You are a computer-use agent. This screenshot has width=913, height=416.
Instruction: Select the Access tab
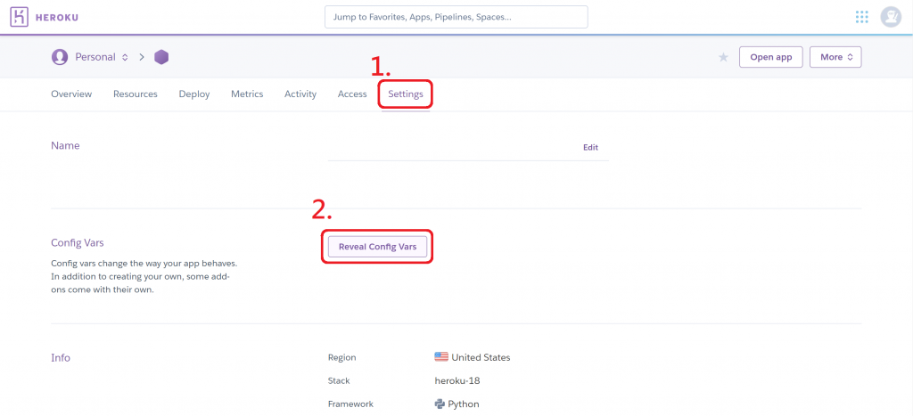352,94
